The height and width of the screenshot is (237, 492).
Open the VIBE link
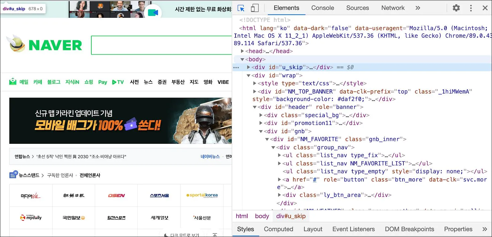pos(223,82)
